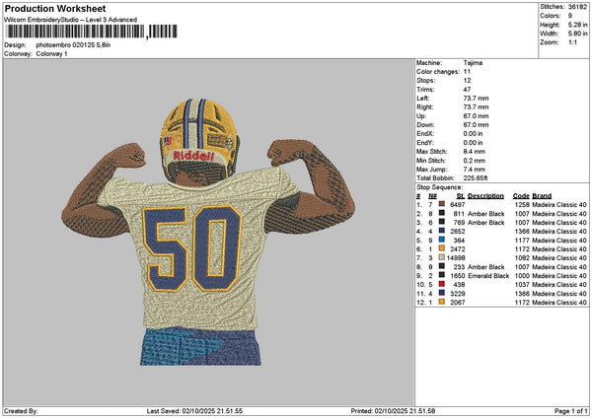Click the 'Page 1 of 1' footer text
The height and width of the screenshot is (418, 592).
point(571,411)
